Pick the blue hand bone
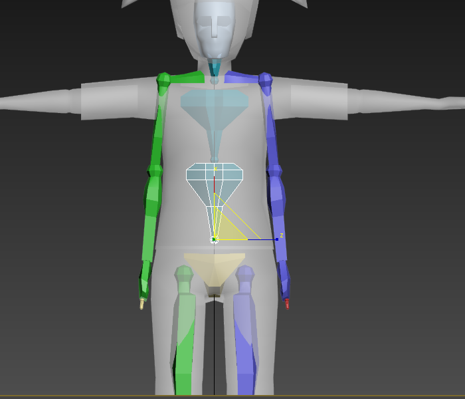 [284, 280]
